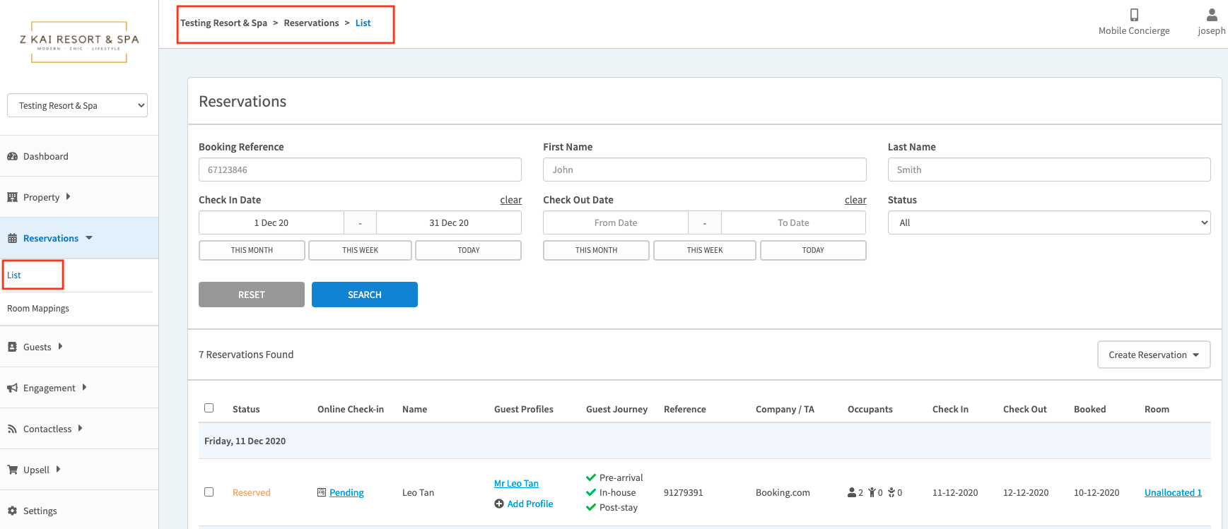The height and width of the screenshot is (529, 1228).
Task: Click the Upsell shopping cart icon
Action: pyautogui.click(x=12, y=470)
